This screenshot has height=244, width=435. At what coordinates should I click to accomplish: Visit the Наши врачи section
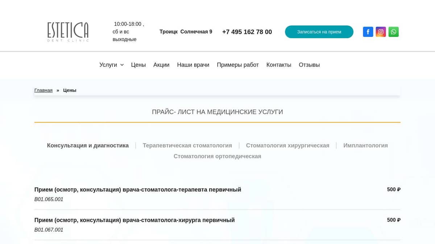pos(193,65)
